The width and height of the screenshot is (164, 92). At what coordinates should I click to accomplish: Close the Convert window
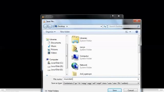(x=119, y=16)
